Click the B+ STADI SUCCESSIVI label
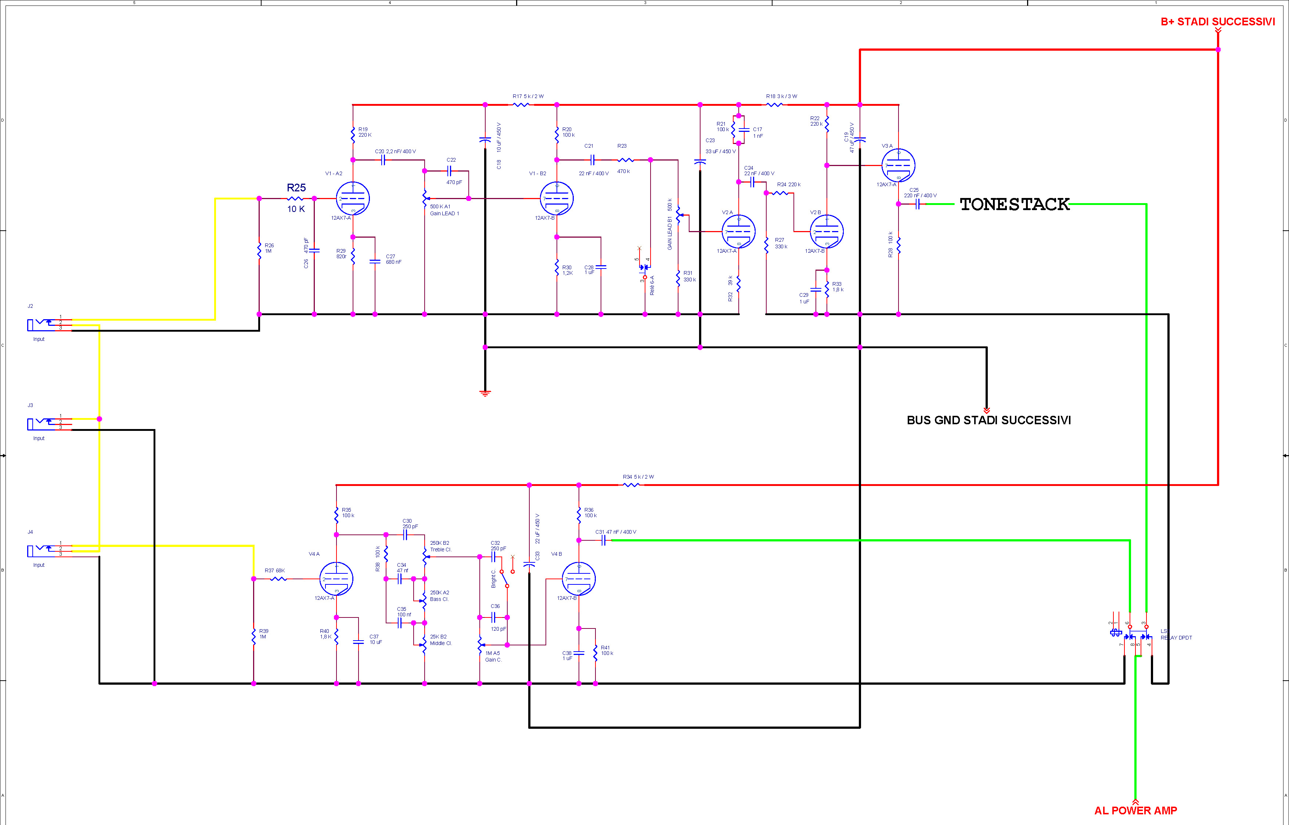Viewport: 1289px width, 825px height. (1217, 22)
